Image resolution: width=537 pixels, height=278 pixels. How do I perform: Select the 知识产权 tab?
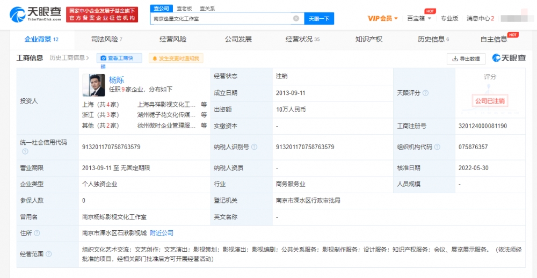[369, 39]
